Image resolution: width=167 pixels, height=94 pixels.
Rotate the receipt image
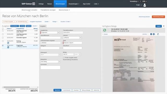[158, 34]
